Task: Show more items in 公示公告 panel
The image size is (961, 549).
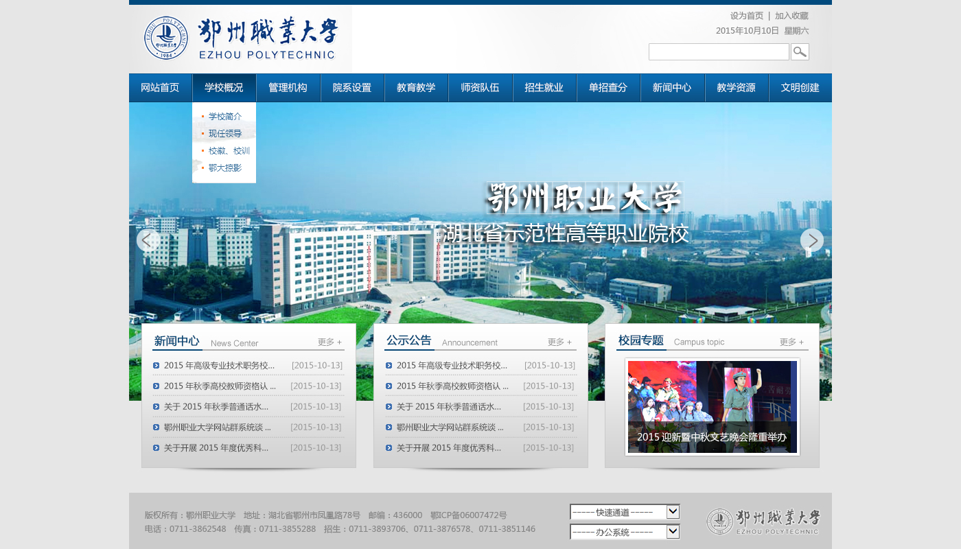Action: click(x=559, y=342)
